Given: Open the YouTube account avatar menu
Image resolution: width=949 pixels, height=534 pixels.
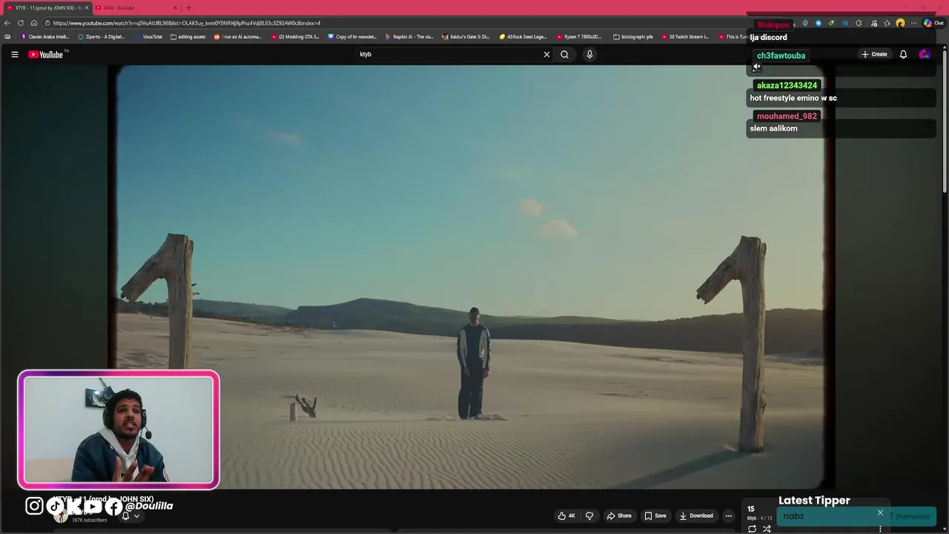Looking at the screenshot, I should click(x=924, y=54).
